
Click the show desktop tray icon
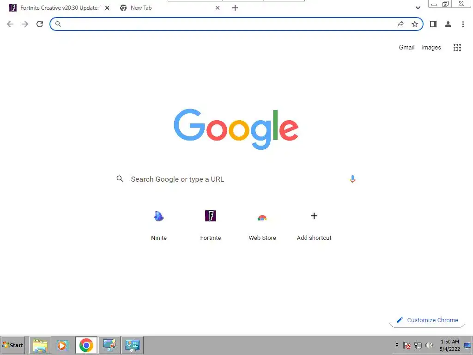click(467, 345)
